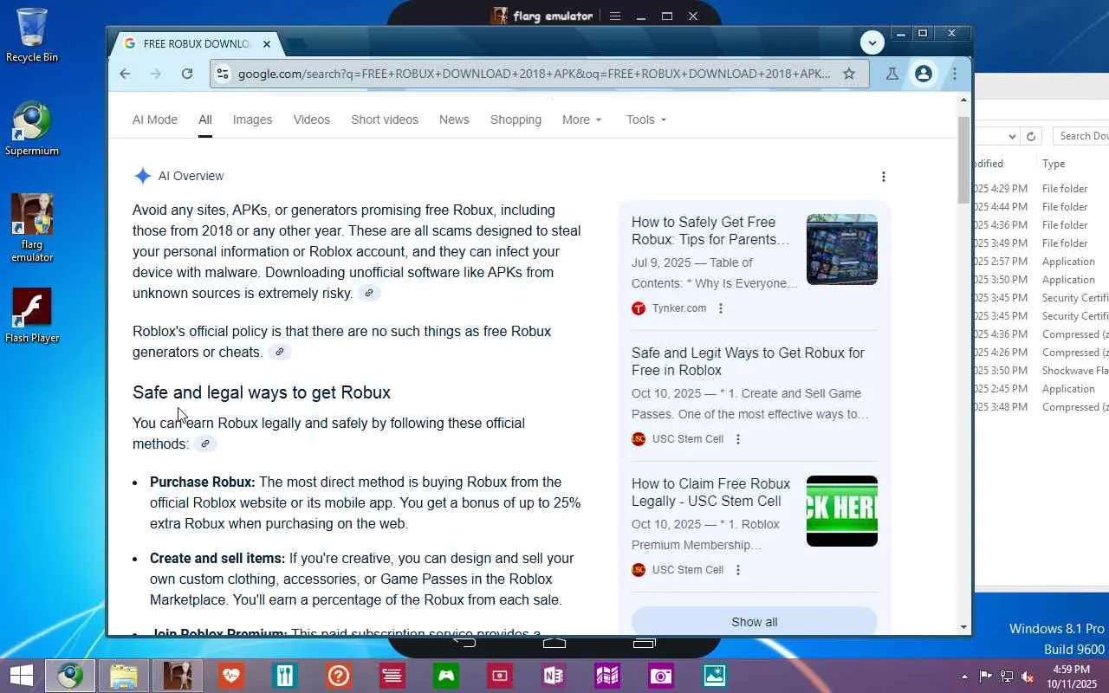Open the Photos app in taskbar

pos(714,676)
